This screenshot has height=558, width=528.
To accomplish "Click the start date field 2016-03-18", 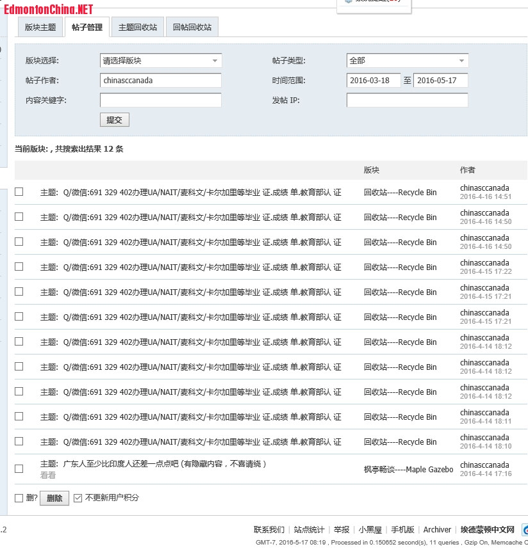I will click(374, 81).
